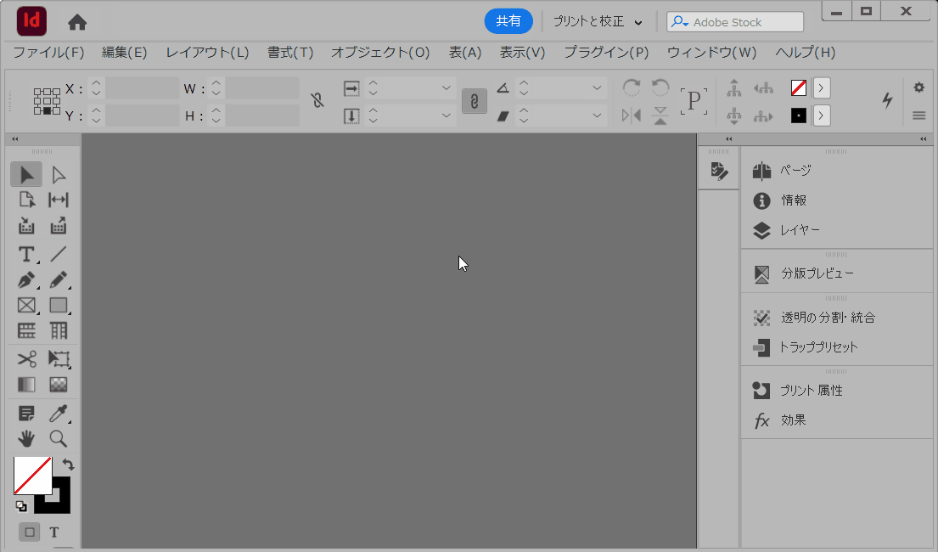Open the ウィンドウ(W) menu
Viewport: 938px width, 552px height.
[711, 53]
